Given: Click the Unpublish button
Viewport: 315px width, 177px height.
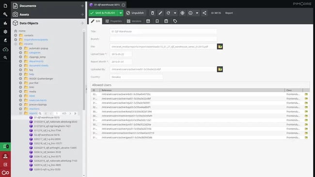Looking at the screenshot, I should tap(135, 13).
